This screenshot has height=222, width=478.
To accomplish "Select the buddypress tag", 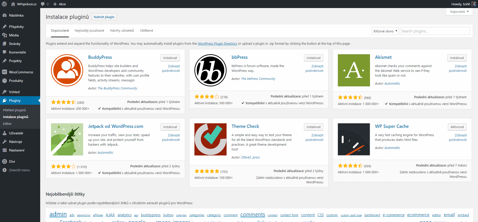I will pos(151,215).
